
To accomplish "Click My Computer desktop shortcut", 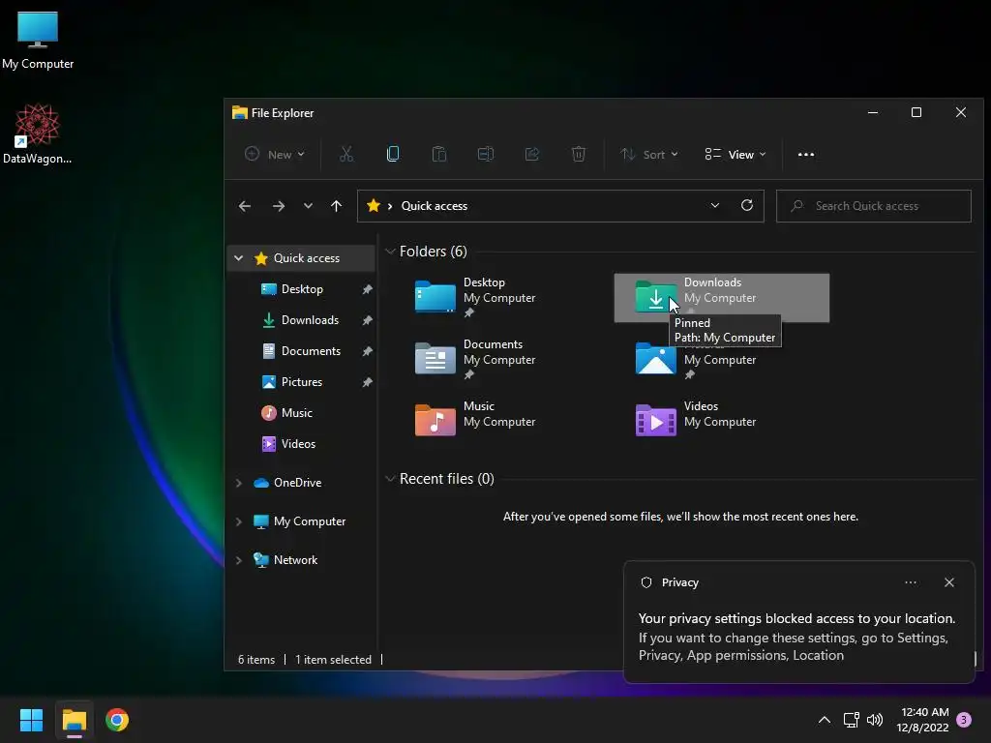I will click(38, 40).
